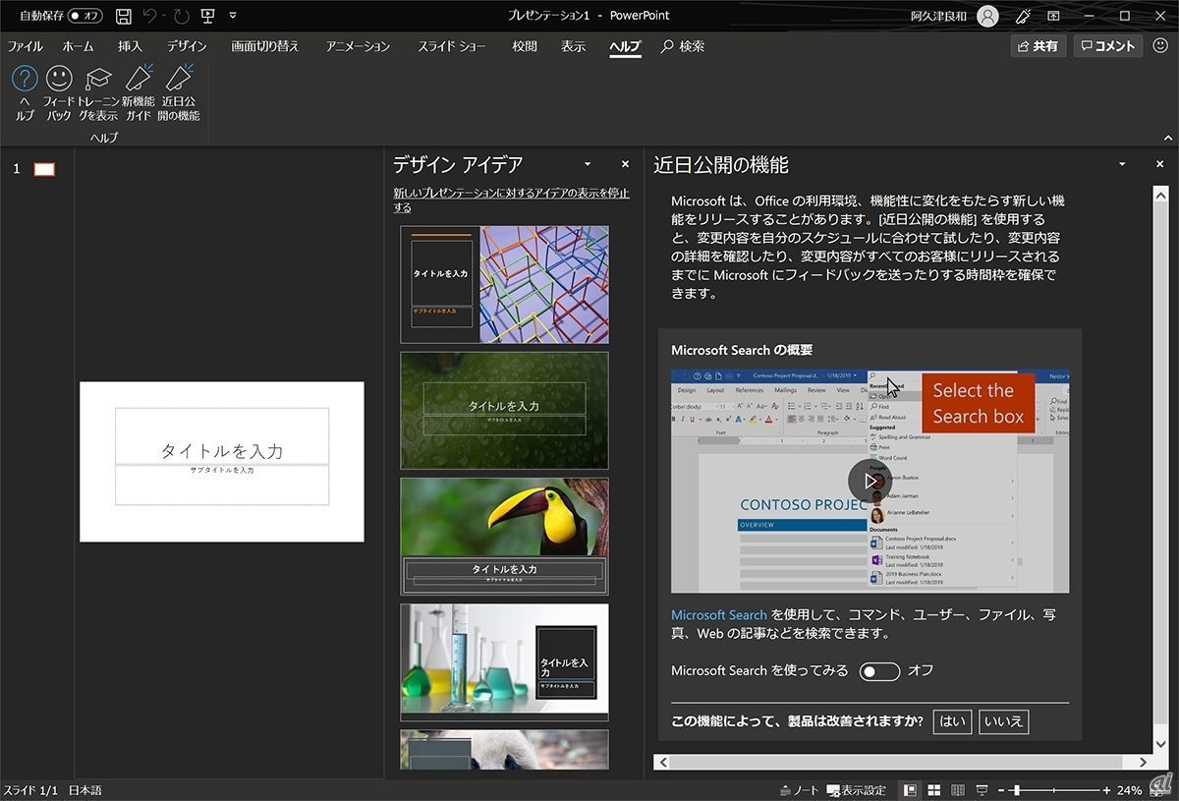Click the Help question mark icon in ribbon
Image resolution: width=1179 pixels, height=801 pixels.
pos(25,80)
